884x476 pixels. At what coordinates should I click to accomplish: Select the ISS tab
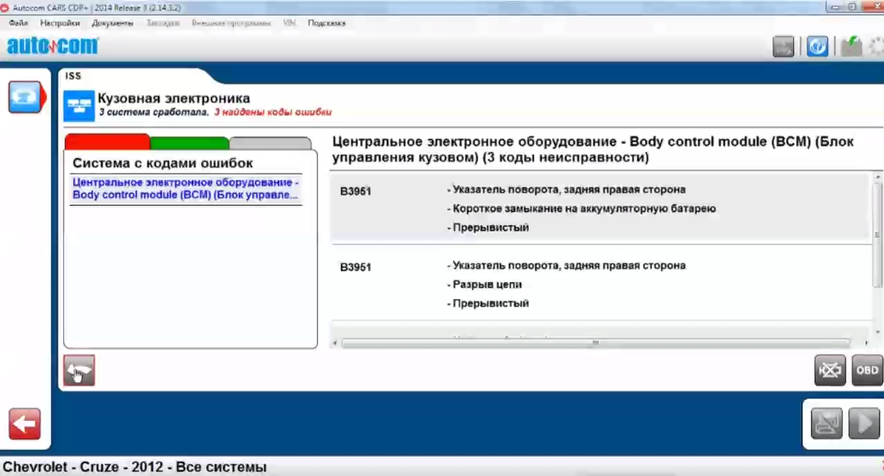(73, 76)
